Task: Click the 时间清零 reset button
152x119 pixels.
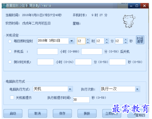Action: 140,40
